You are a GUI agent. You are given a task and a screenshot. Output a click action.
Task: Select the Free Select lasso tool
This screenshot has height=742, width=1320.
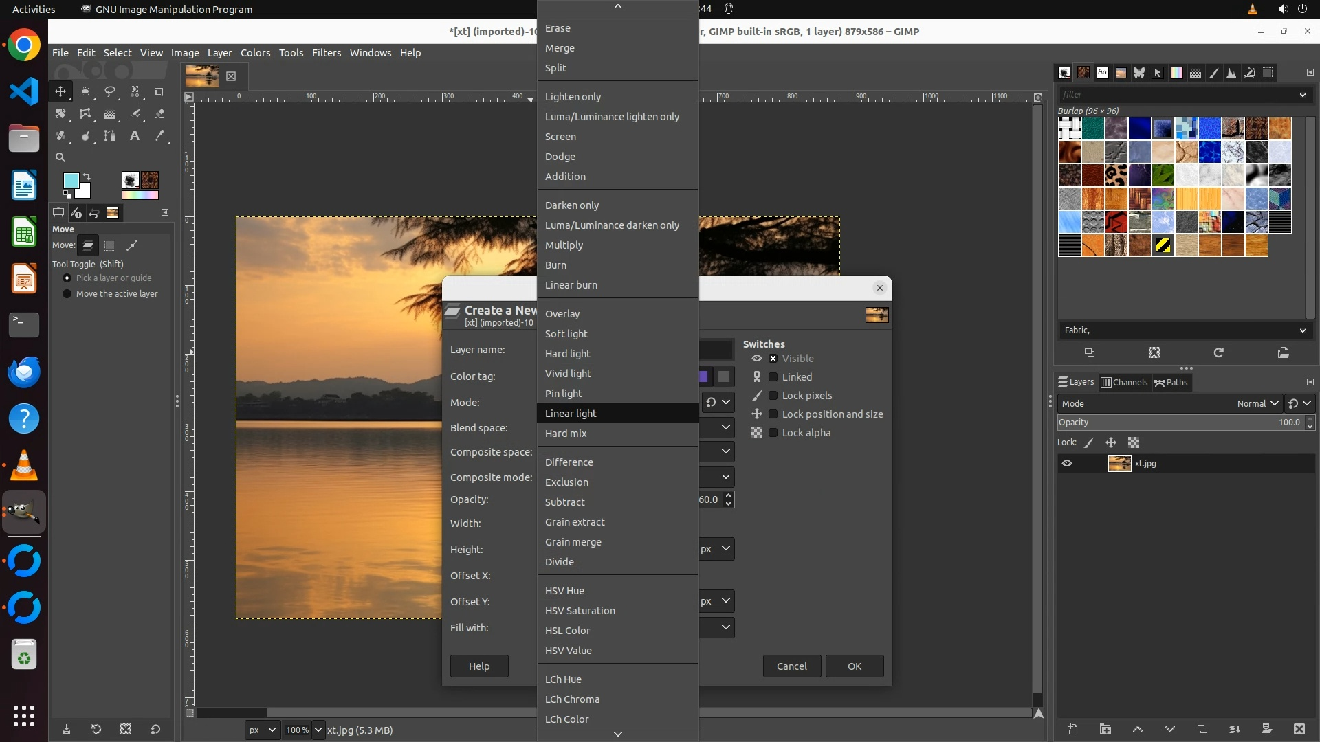click(110, 91)
